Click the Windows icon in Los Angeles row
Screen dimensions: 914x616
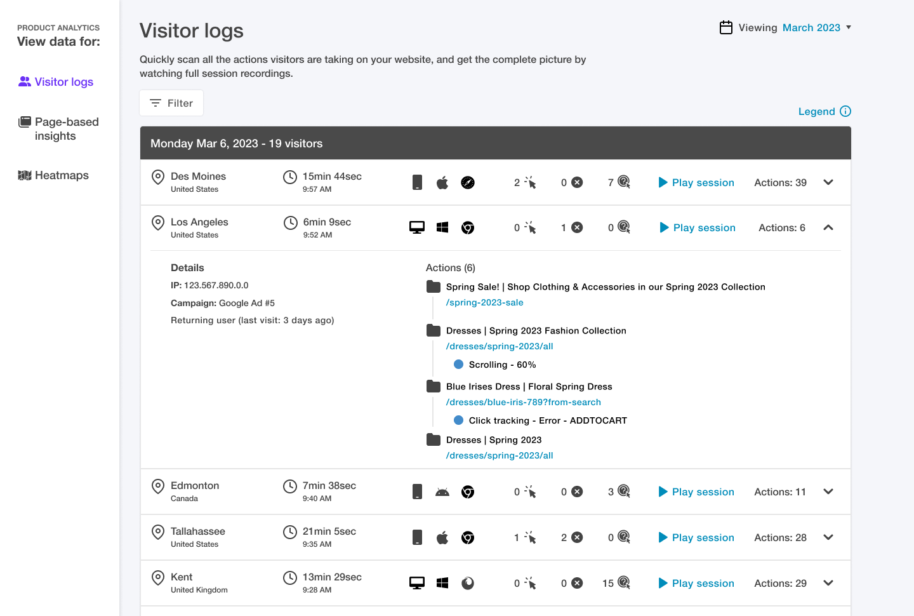click(x=442, y=227)
